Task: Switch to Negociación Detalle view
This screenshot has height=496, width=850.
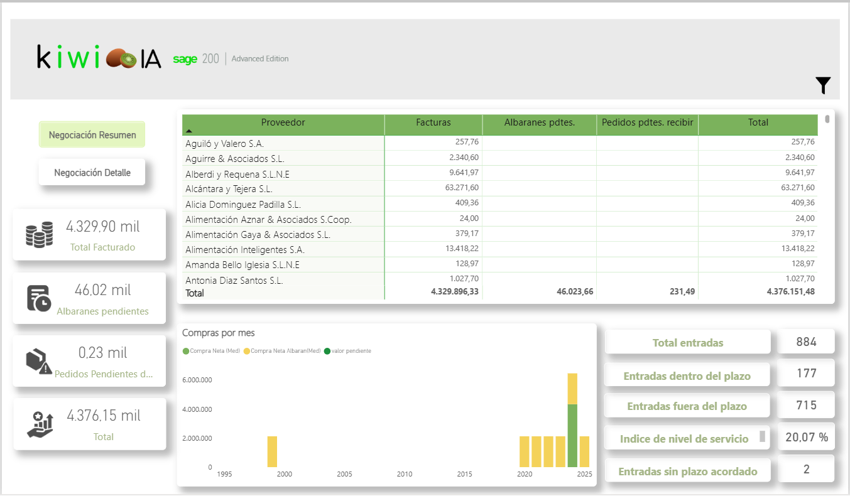Action: pos(92,173)
